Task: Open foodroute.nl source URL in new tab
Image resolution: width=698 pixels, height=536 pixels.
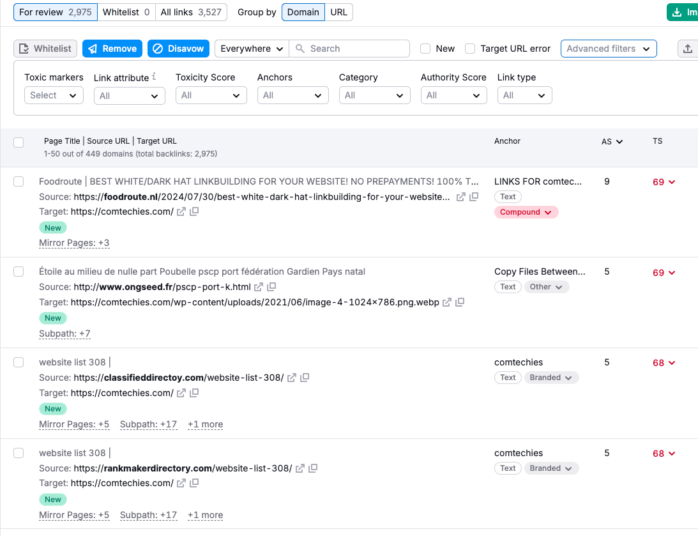Action: (x=461, y=197)
